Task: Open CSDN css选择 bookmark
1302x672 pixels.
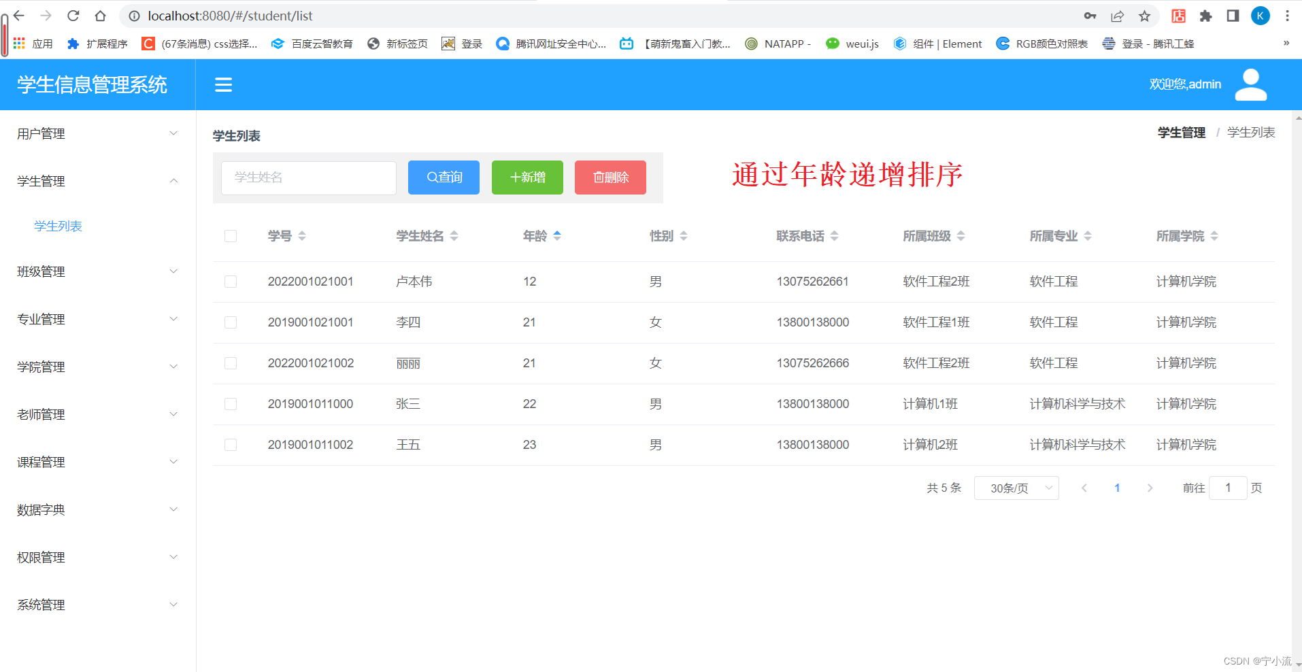Action: pos(199,44)
